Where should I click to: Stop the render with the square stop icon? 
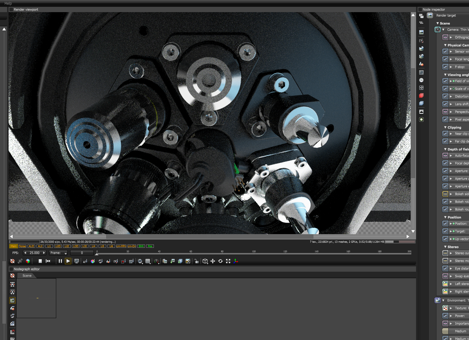[40, 261]
